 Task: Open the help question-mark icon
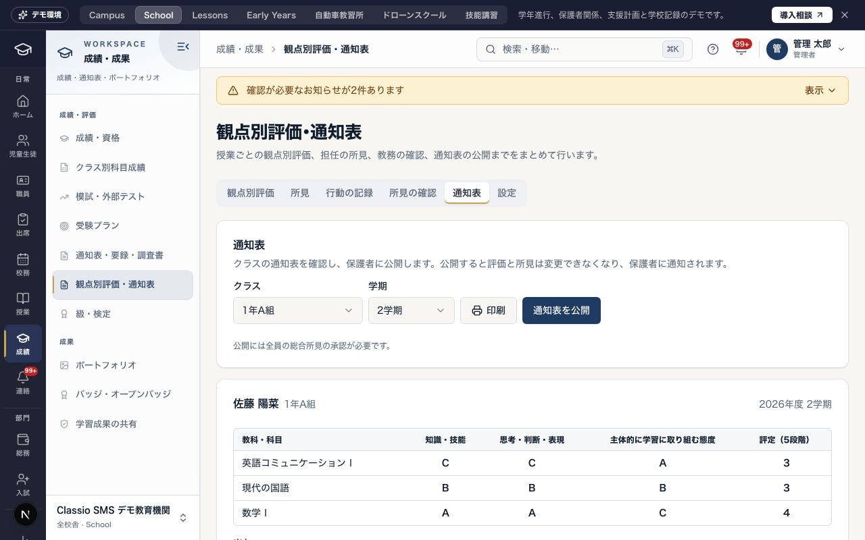(x=713, y=49)
